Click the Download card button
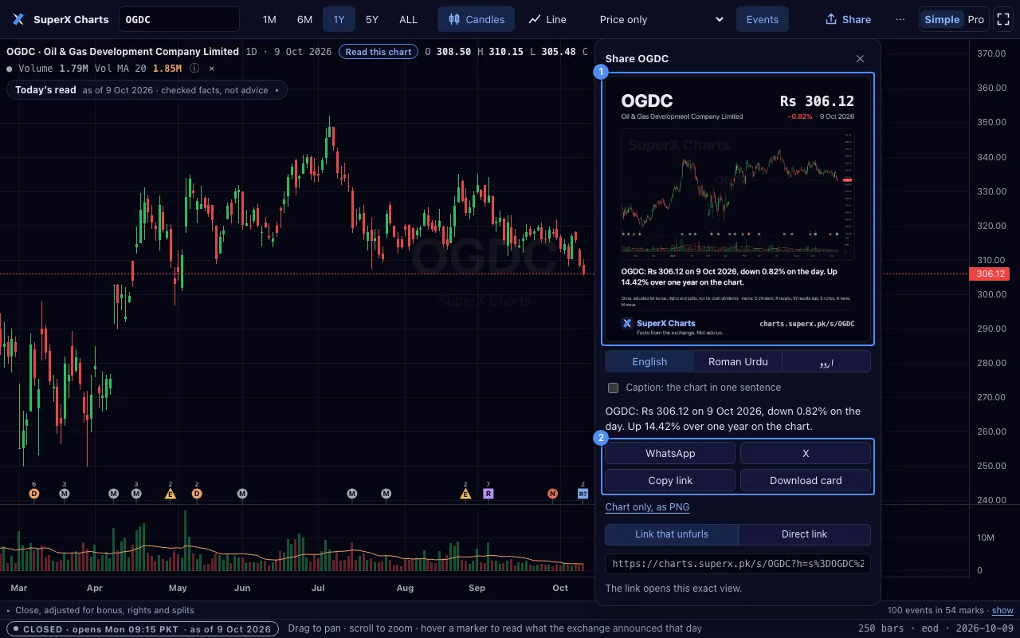The width and height of the screenshot is (1020, 638). coord(806,480)
